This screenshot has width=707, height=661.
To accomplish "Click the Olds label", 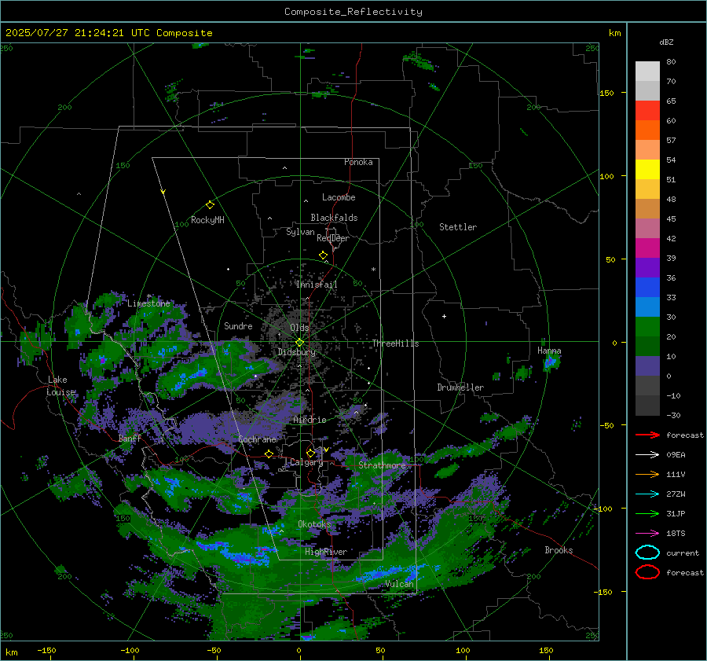I will click(299, 328).
